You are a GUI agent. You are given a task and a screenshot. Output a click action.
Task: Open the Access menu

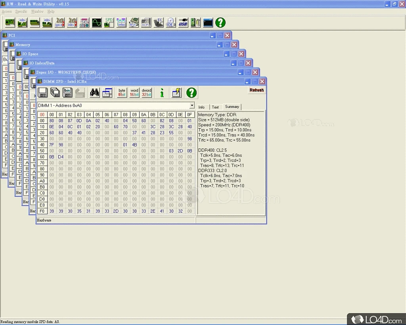click(x=7, y=12)
